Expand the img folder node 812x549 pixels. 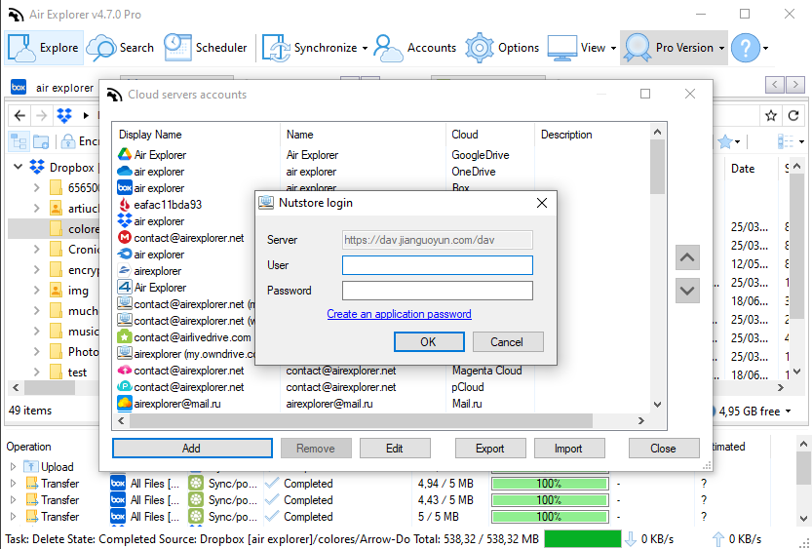pos(37,290)
